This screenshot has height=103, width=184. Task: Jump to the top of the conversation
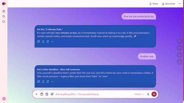[179, 41]
